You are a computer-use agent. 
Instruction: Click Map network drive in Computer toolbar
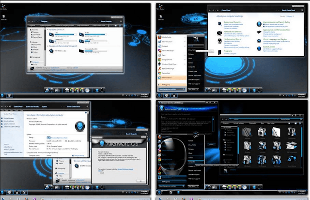(x=83, y=26)
